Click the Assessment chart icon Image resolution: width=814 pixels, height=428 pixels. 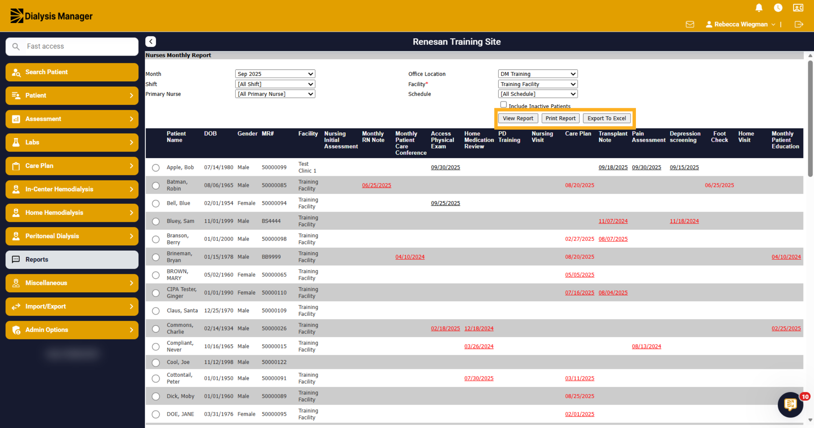16,119
